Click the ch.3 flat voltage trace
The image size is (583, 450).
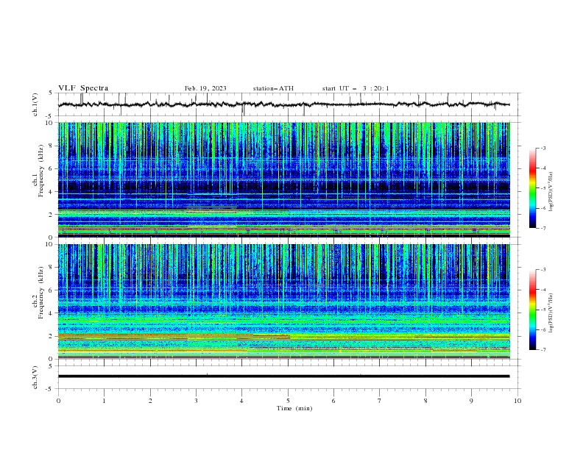coord(284,376)
